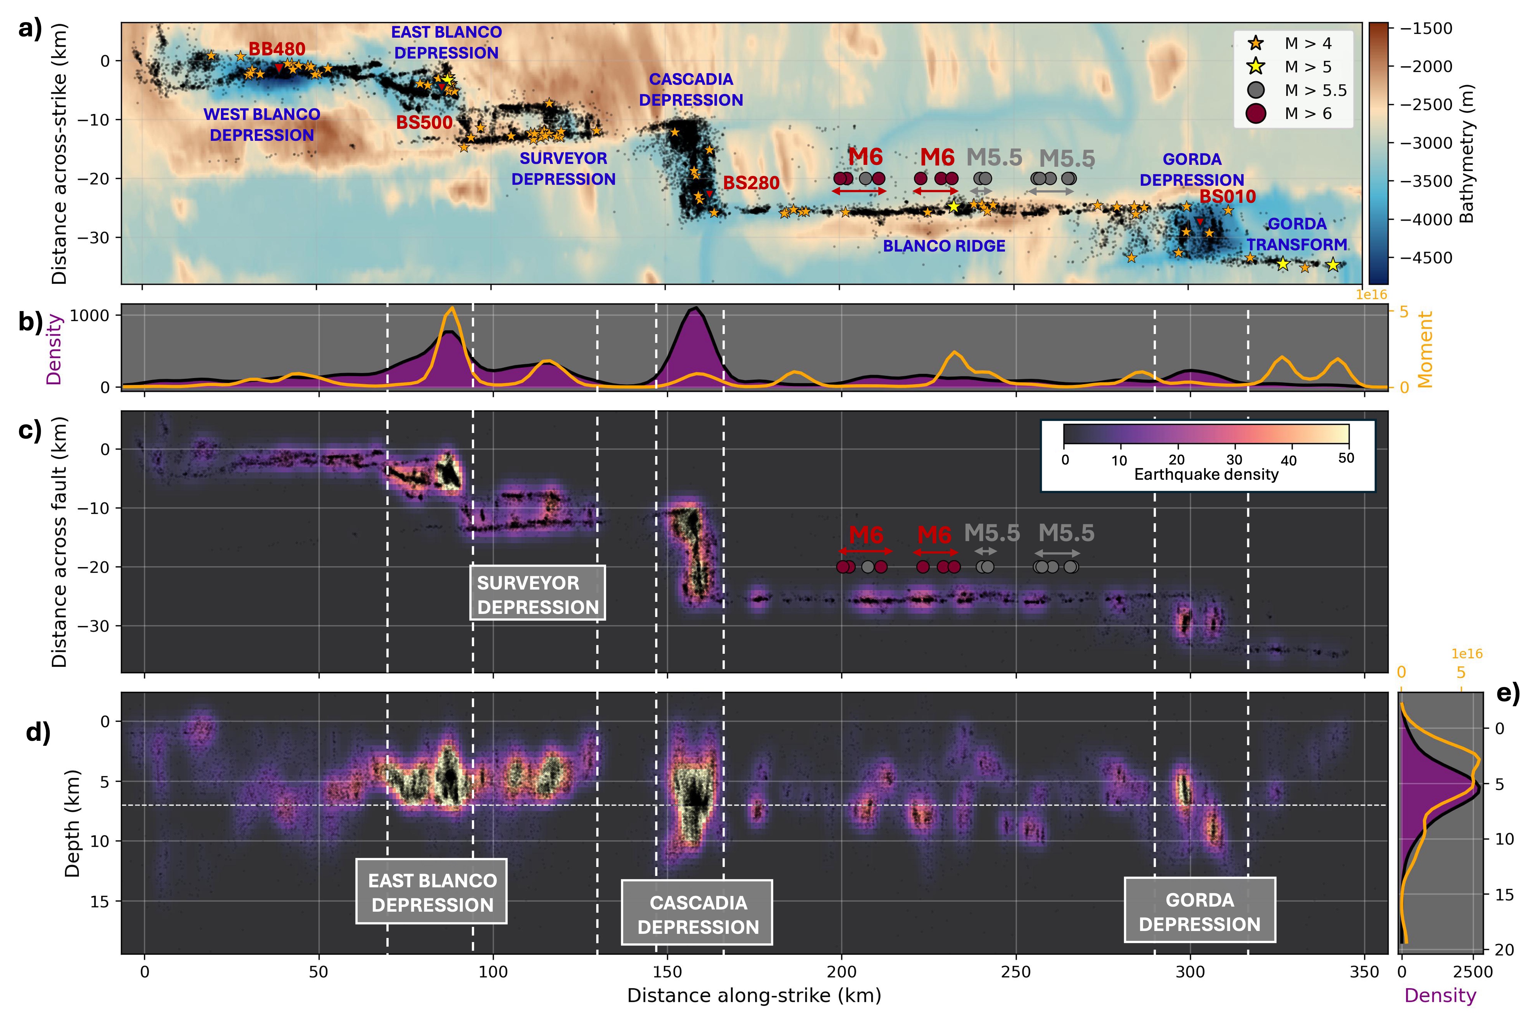Screen dimensions: 1539x1018
Task: Click the BS500 station label
Action: [x=424, y=123]
